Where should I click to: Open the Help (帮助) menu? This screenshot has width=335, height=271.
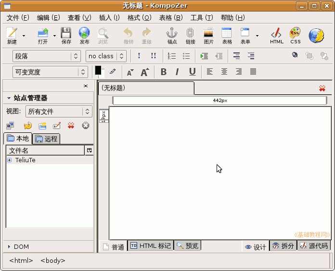coord(233,18)
